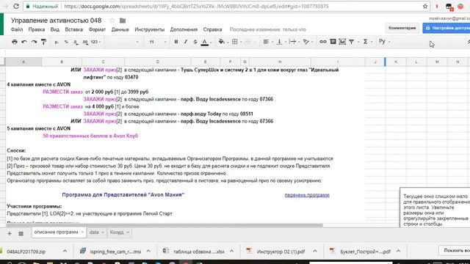The height and width of the screenshot is (264, 470).
Task: Open the horizontal align dropdown
Action: (267, 42)
